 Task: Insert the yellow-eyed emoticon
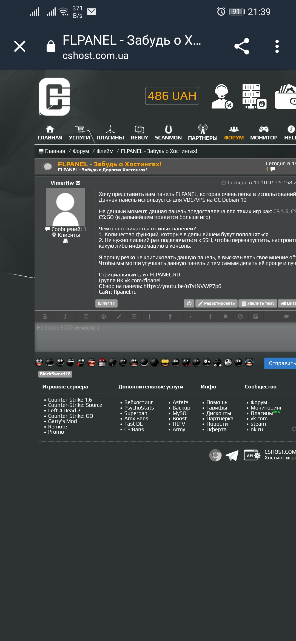tap(165, 362)
